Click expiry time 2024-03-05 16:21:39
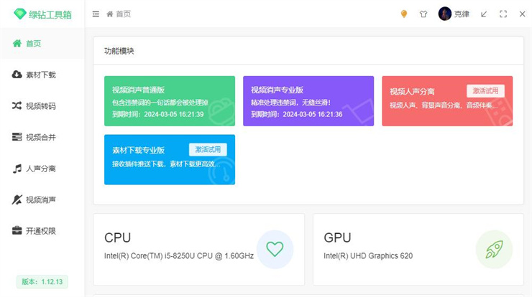Viewport: 532px width, 297px height. tap(174, 115)
